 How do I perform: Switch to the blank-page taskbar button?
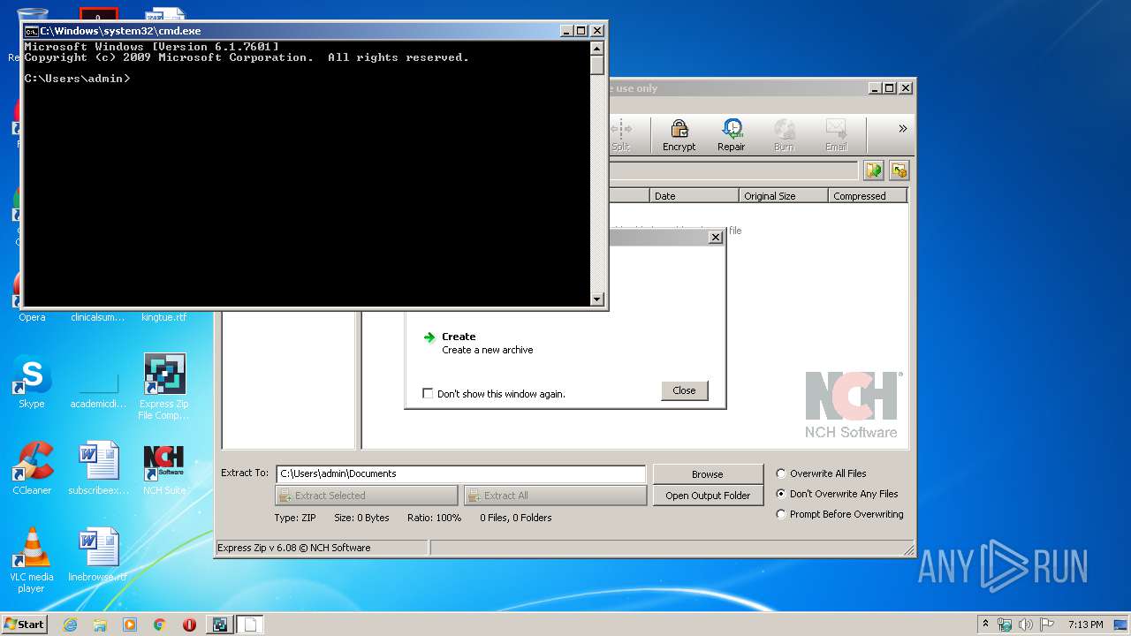(249, 625)
